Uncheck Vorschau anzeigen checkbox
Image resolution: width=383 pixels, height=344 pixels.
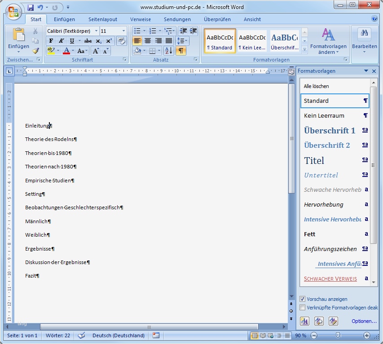pyautogui.click(x=302, y=299)
